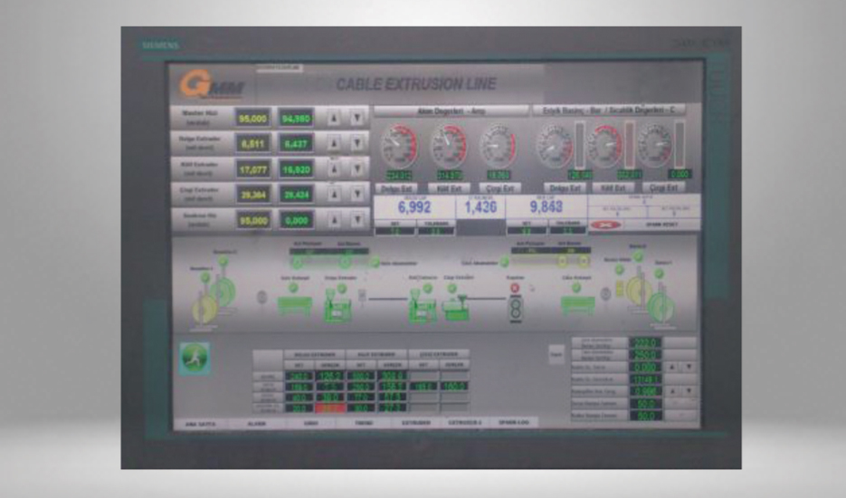846x498 pixels.
Task: Decrease Dolgu Extruder speed with down arrow
Action: click(356, 143)
